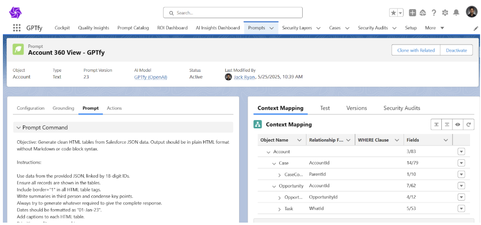Open the Case row action menu
481x225 pixels.
[461, 163]
